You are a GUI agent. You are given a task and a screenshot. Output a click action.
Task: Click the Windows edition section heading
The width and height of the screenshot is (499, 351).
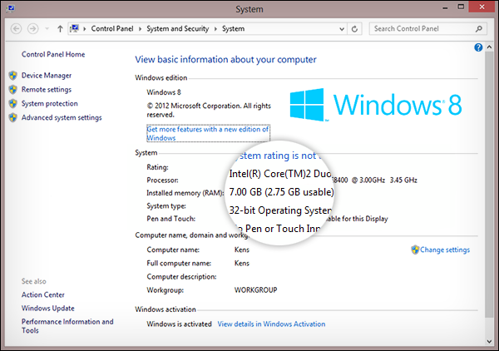[161, 77]
